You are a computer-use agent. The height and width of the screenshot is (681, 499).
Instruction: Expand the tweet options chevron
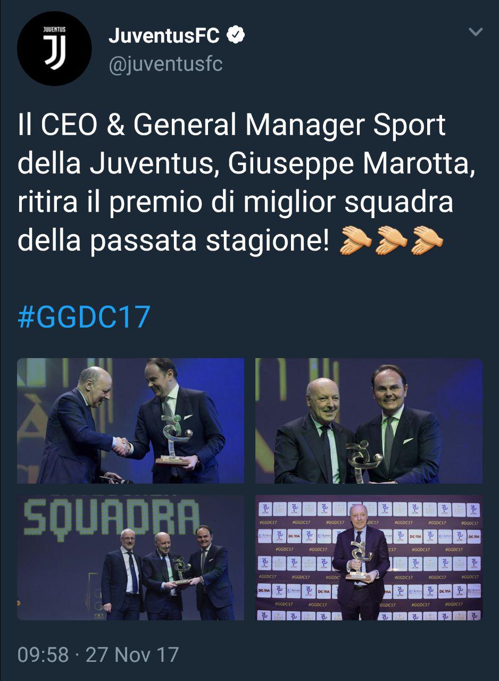(x=475, y=32)
